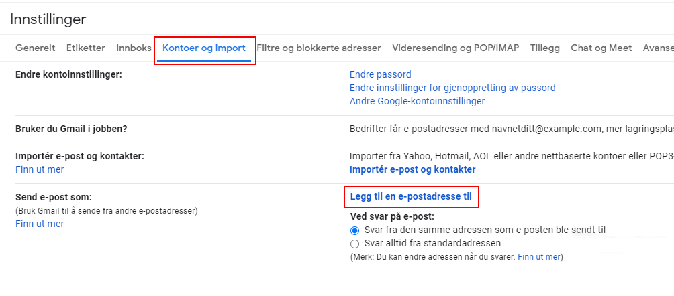This screenshot has height=296, width=674.
Task: Open Videresending og POP/IMAP tab
Action: coord(456,48)
